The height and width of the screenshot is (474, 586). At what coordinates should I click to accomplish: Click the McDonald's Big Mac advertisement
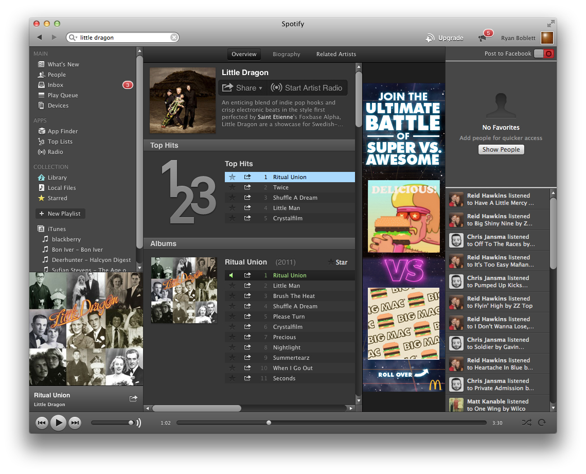[x=404, y=237]
